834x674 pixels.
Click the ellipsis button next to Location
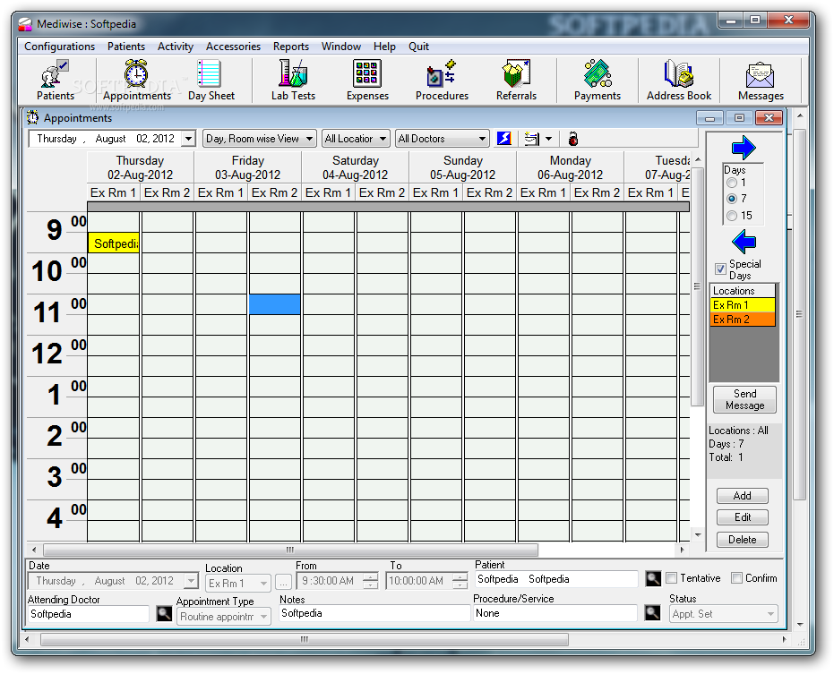(283, 584)
